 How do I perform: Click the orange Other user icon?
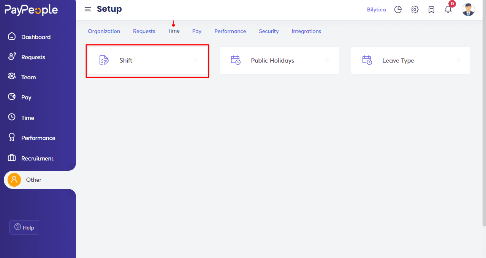[14, 179]
